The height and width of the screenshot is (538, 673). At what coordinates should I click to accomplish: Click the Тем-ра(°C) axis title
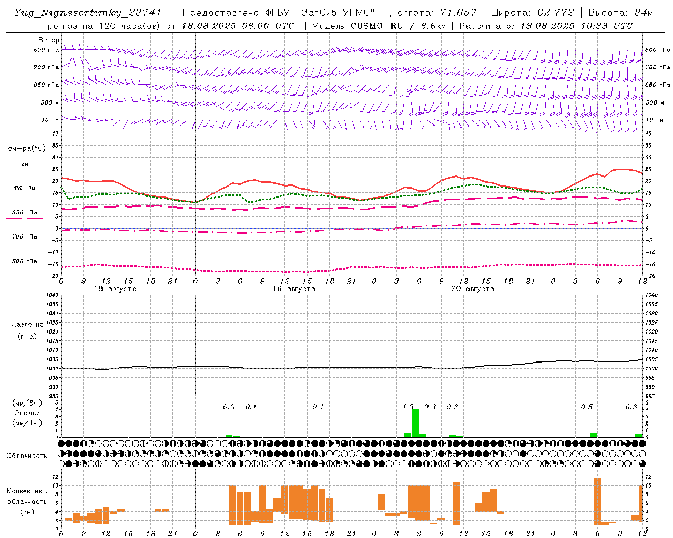tap(25, 149)
